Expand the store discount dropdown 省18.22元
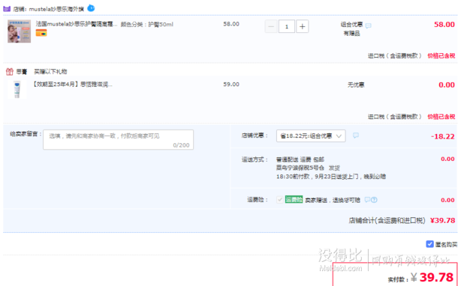This screenshot has width=458, height=286. 311,136
